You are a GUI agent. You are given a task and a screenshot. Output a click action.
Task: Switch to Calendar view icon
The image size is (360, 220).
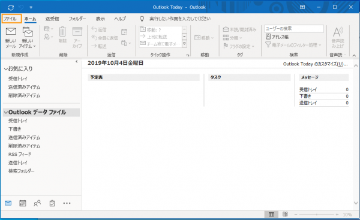click(23, 203)
